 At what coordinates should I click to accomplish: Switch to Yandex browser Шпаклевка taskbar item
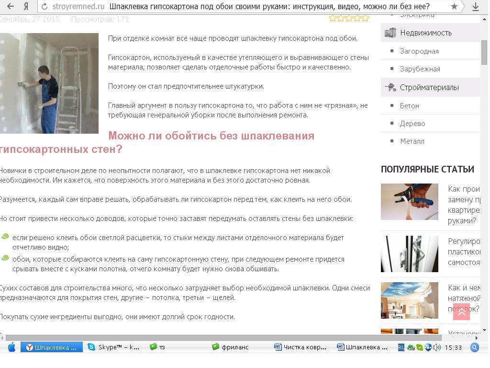point(52,347)
